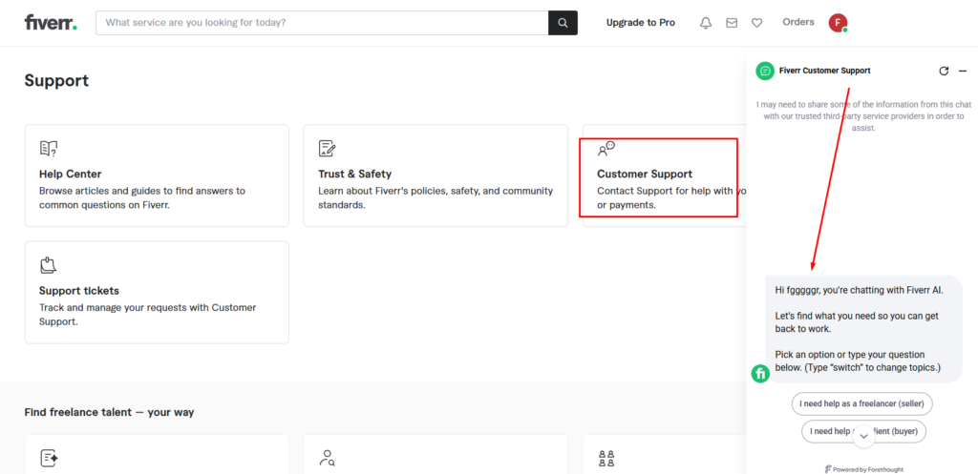Screen dimensions: 978x474
Task: Click 'Track and manage your requests' description
Action: click(x=148, y=315)
